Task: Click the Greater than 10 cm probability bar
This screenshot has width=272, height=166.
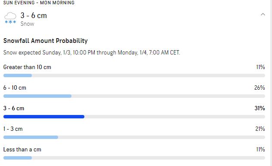Action: coord(134,75)
